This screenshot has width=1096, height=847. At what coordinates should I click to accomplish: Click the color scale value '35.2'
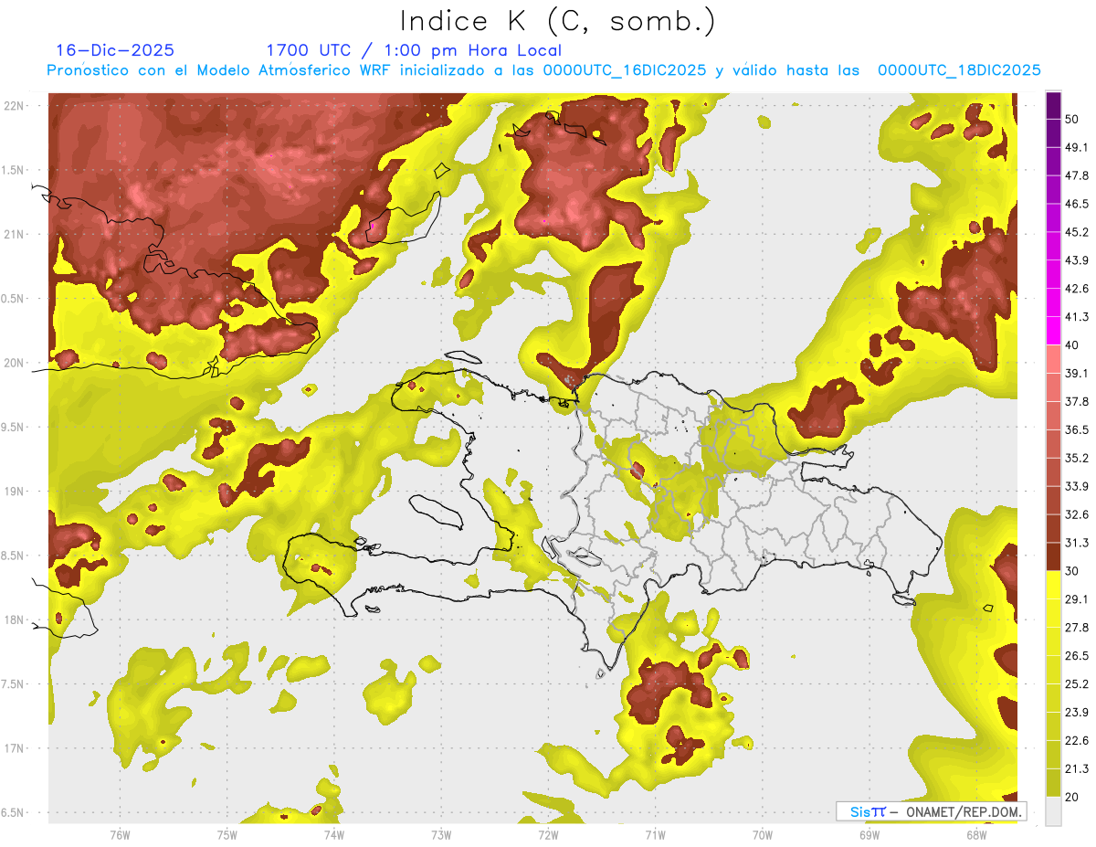[1077, 458]
